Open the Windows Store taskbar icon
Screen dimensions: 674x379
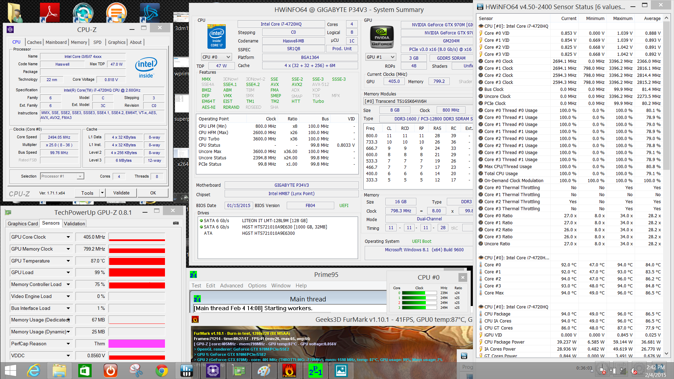pos(85,371)
